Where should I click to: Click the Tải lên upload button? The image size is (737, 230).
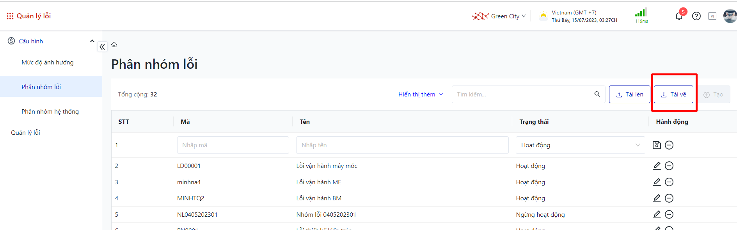[x=629, y=94]
